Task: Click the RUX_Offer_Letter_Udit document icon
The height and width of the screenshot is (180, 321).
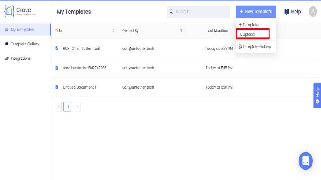Action: tap(57, 49)
